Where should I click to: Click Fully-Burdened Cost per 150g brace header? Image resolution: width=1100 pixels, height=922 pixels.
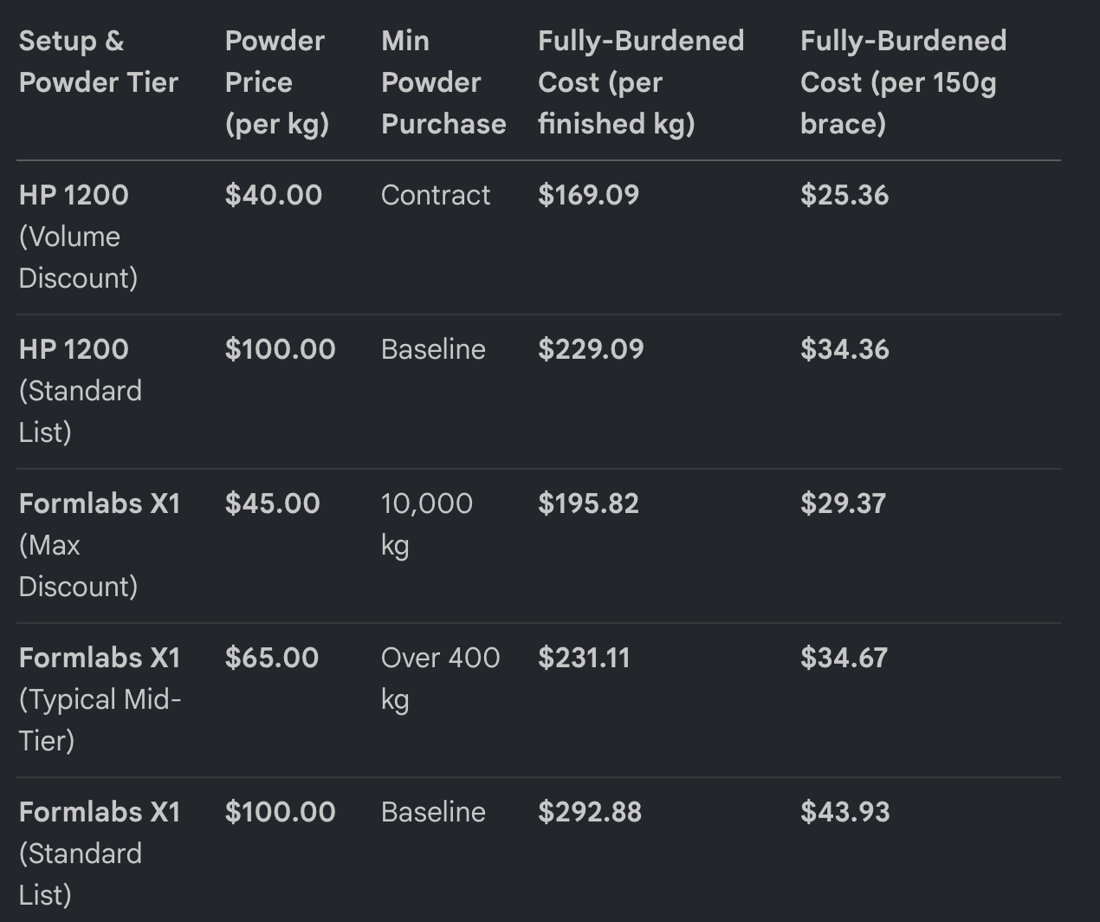pyautogui.click(x=903, y=82)
